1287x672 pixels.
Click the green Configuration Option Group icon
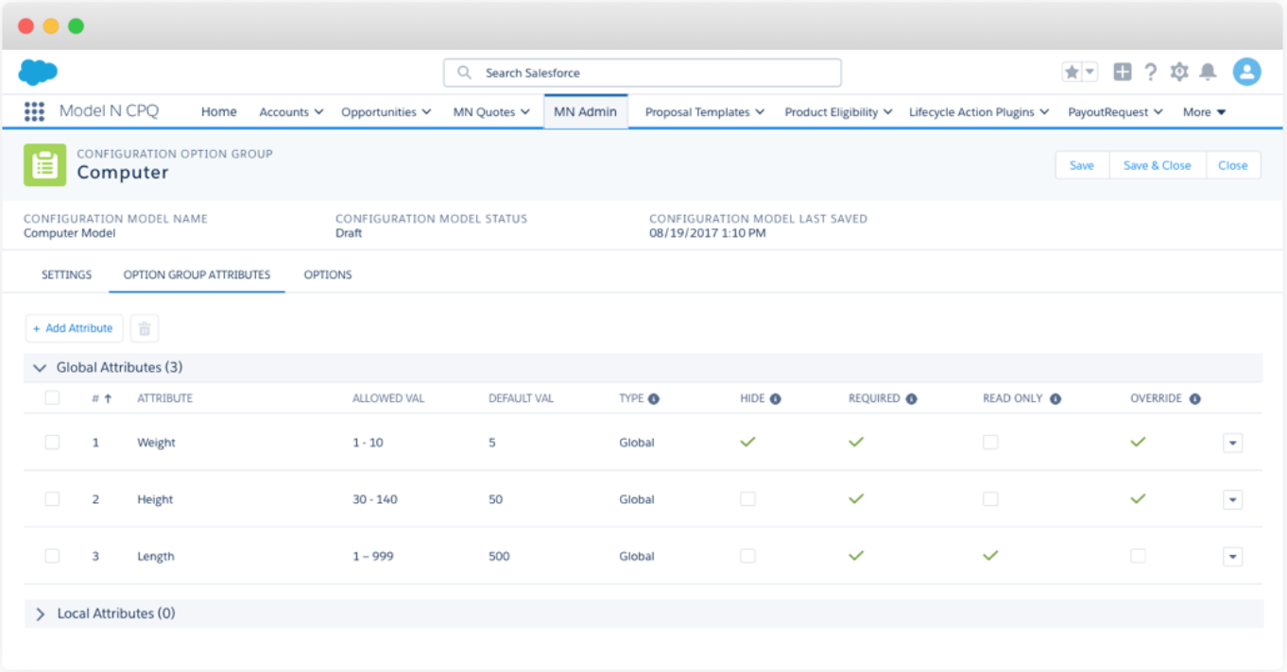coord(44,165)
